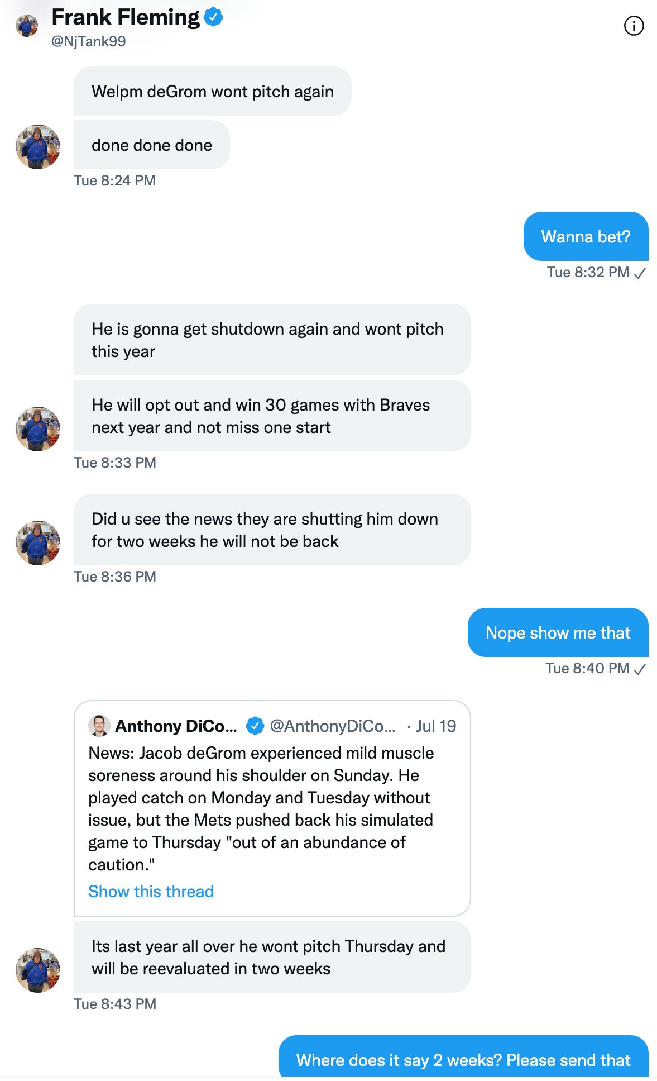657x1081 pixels.
Task: Click the @NjTank99 handle
Action: tap(88, 41)
